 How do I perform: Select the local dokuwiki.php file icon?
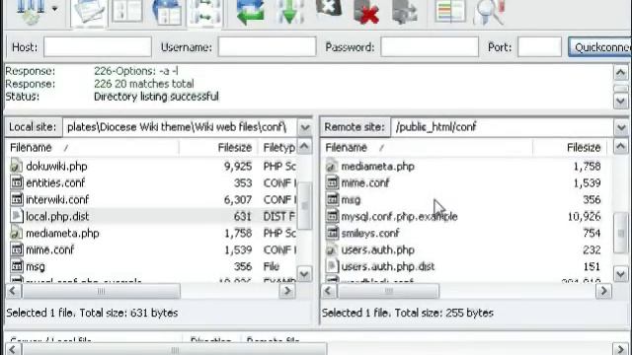coord(16,167)
